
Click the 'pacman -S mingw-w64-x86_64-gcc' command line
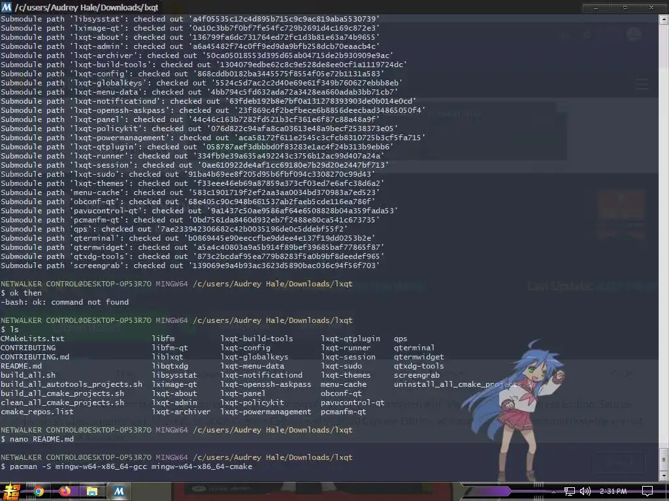coord(126,466)
